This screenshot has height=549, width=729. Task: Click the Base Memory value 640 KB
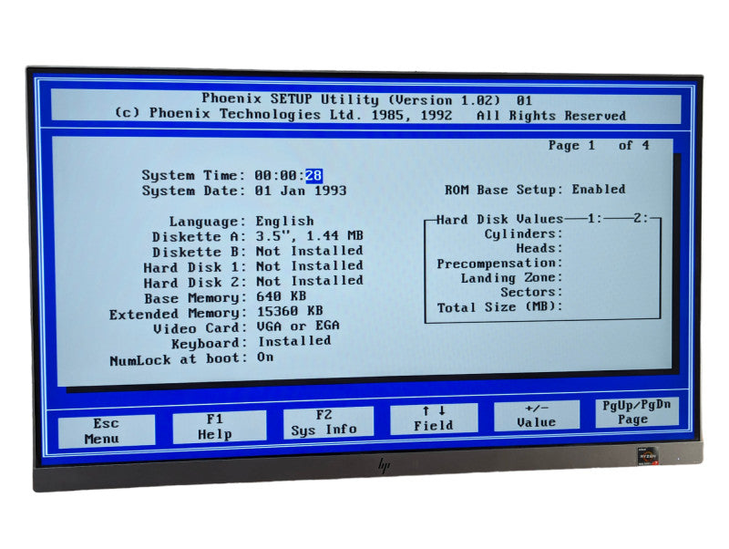[282, 295]
